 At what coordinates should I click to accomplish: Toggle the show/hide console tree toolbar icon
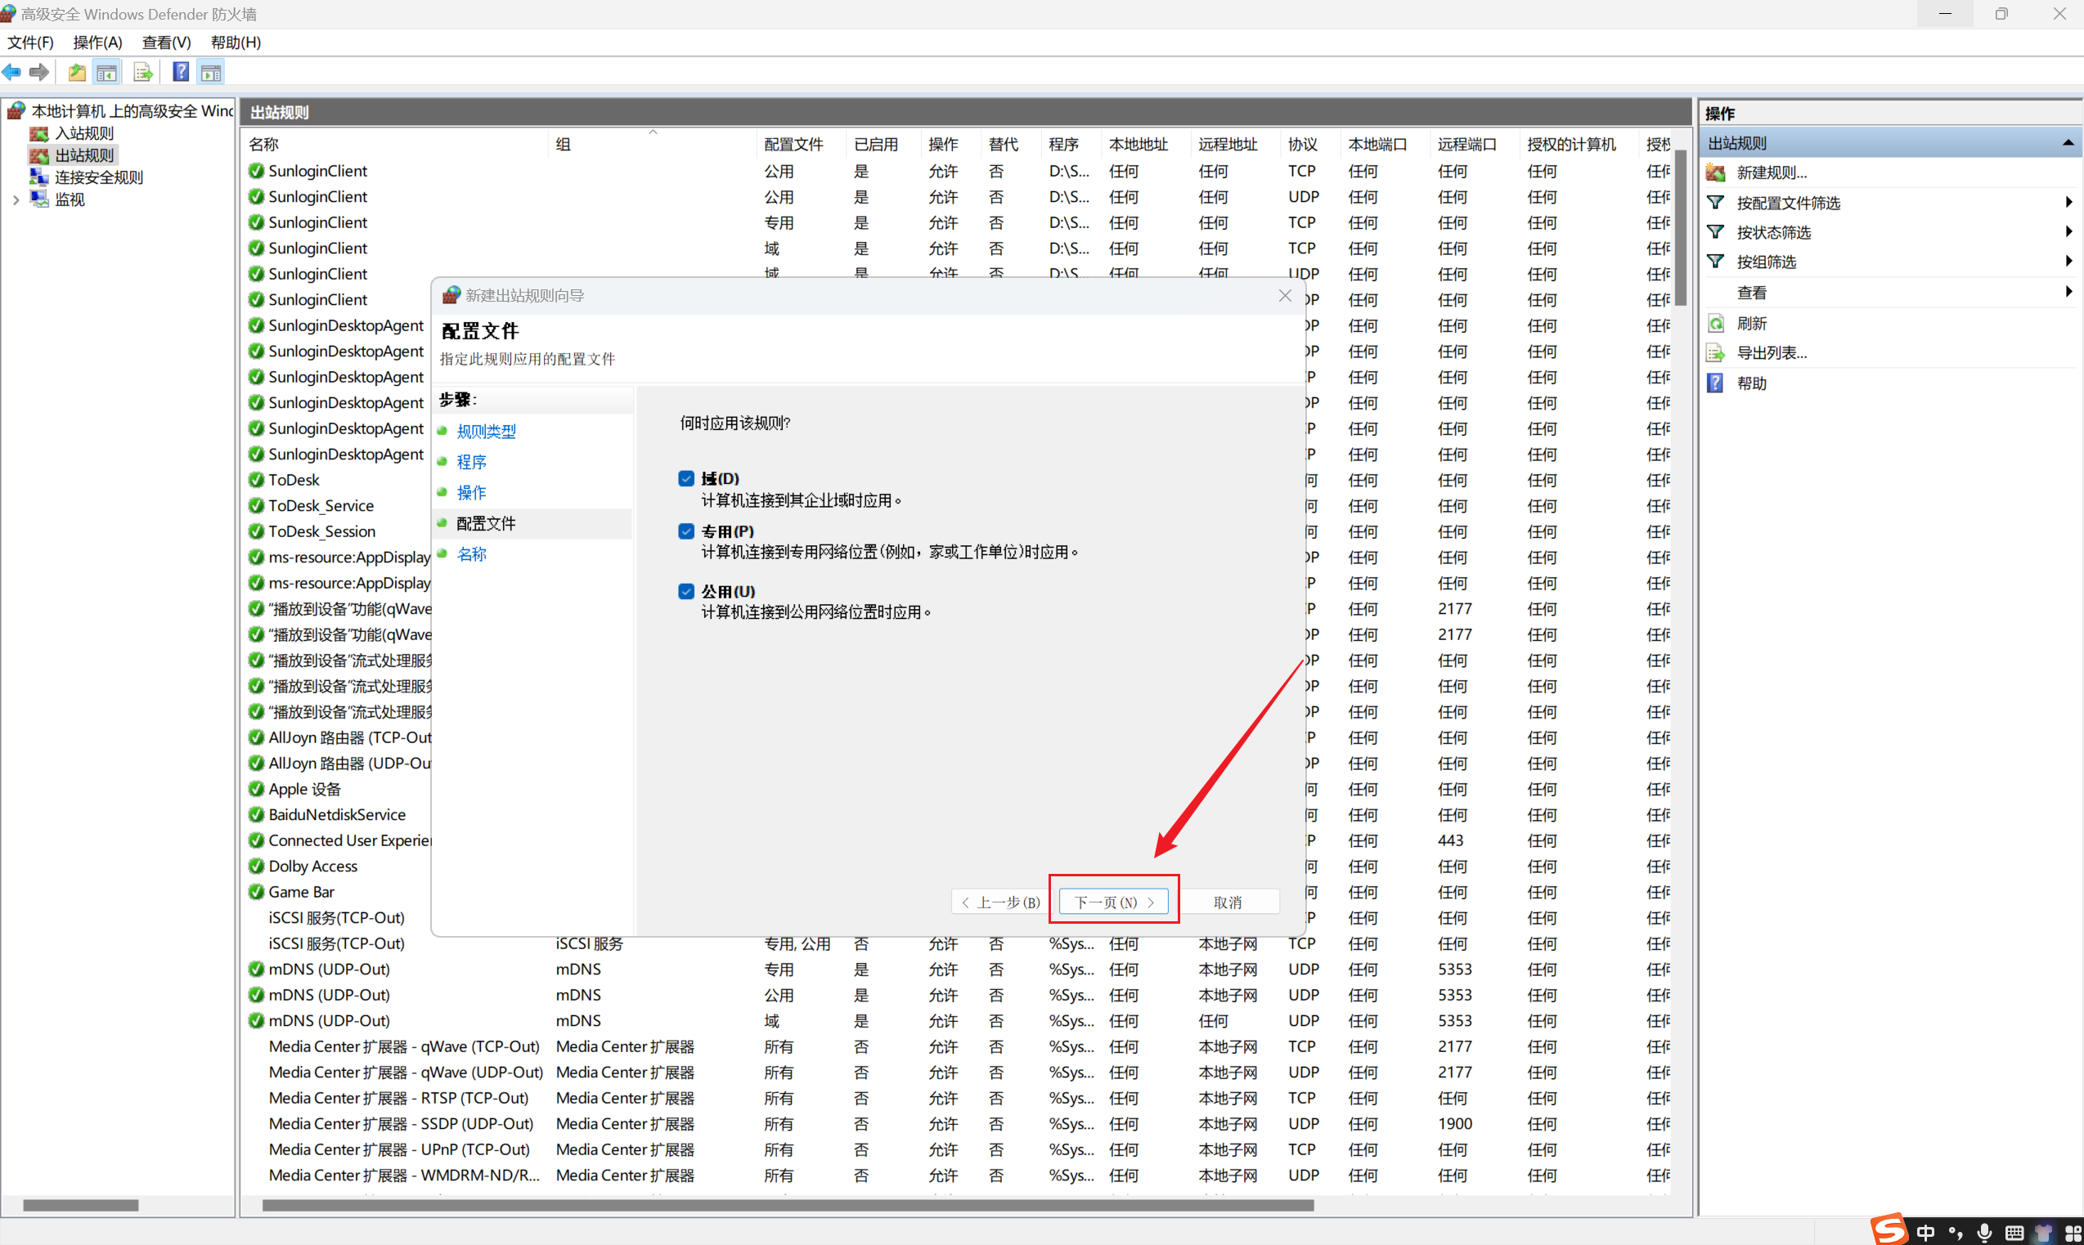[x=106, y=72]
